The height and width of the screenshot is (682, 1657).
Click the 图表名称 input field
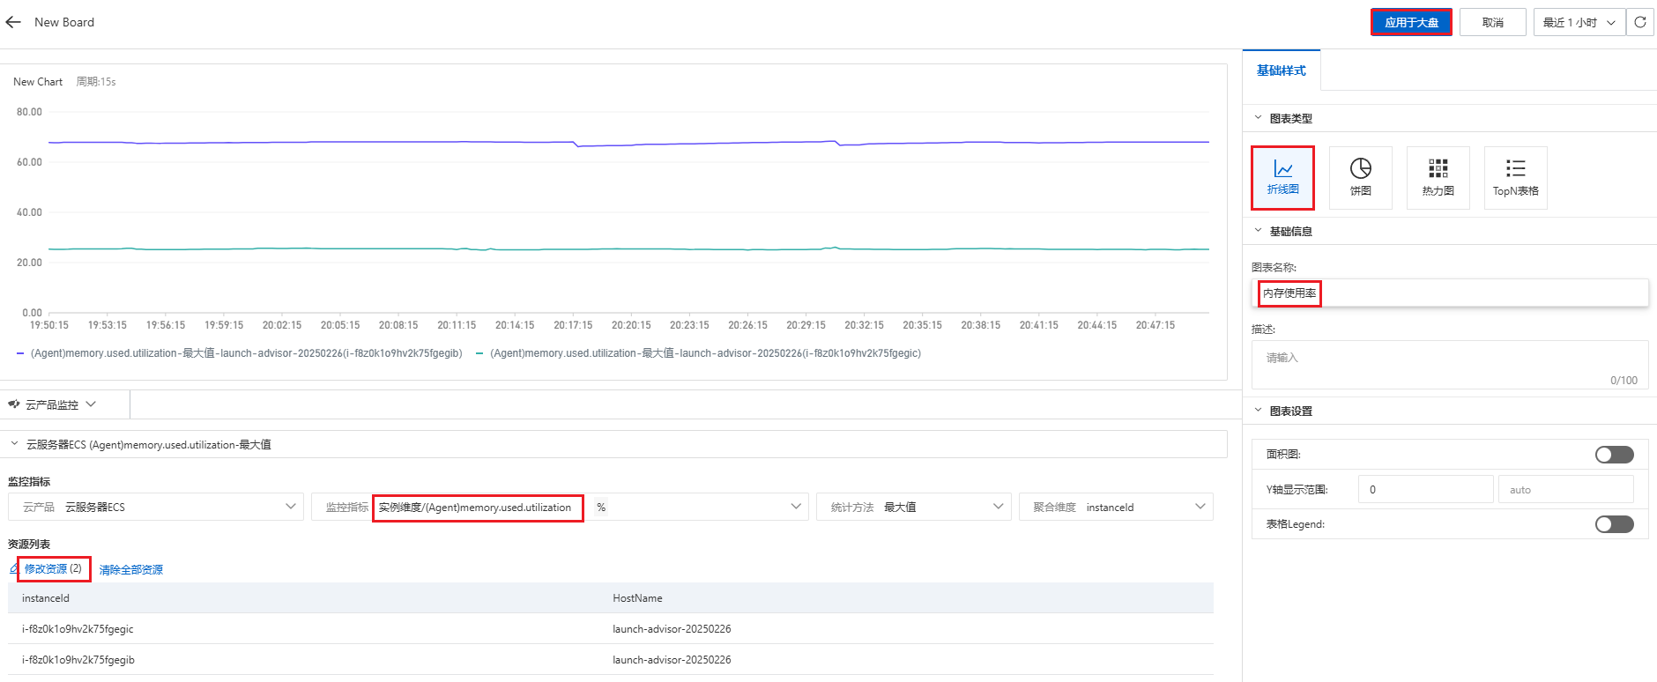1450,293
